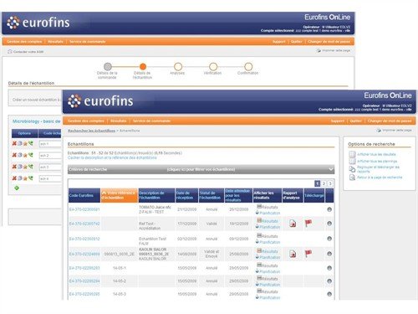Screen dimensions: 418x314
Task: Click round grey icon in 14-05-2 row
Action: tap(329, 281)
